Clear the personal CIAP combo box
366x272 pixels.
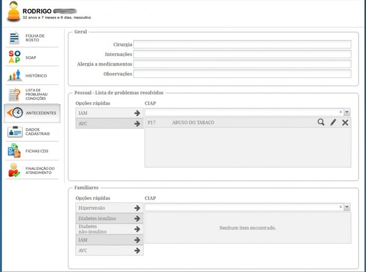click(x=341, y=112)
